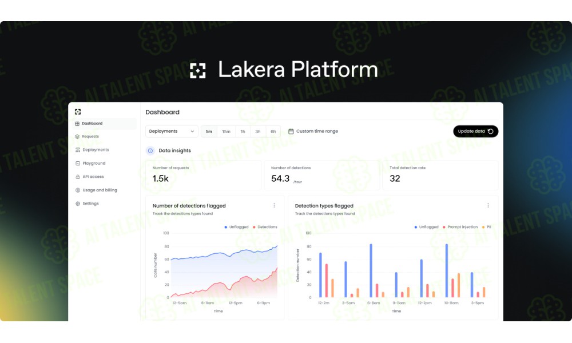Screen dimensions: 572x343
Task: Click the blue bar above 6-8am
Action: (x=371, y=271)
